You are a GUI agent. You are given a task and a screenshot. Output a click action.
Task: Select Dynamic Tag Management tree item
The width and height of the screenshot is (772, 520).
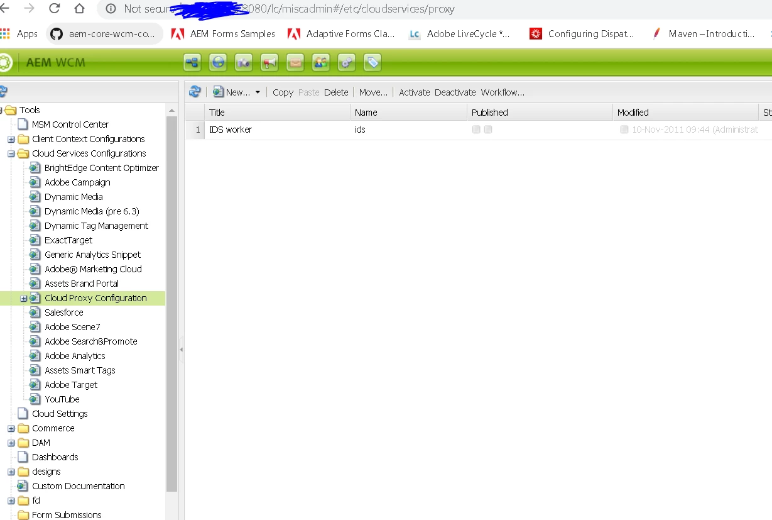(96, 226)
